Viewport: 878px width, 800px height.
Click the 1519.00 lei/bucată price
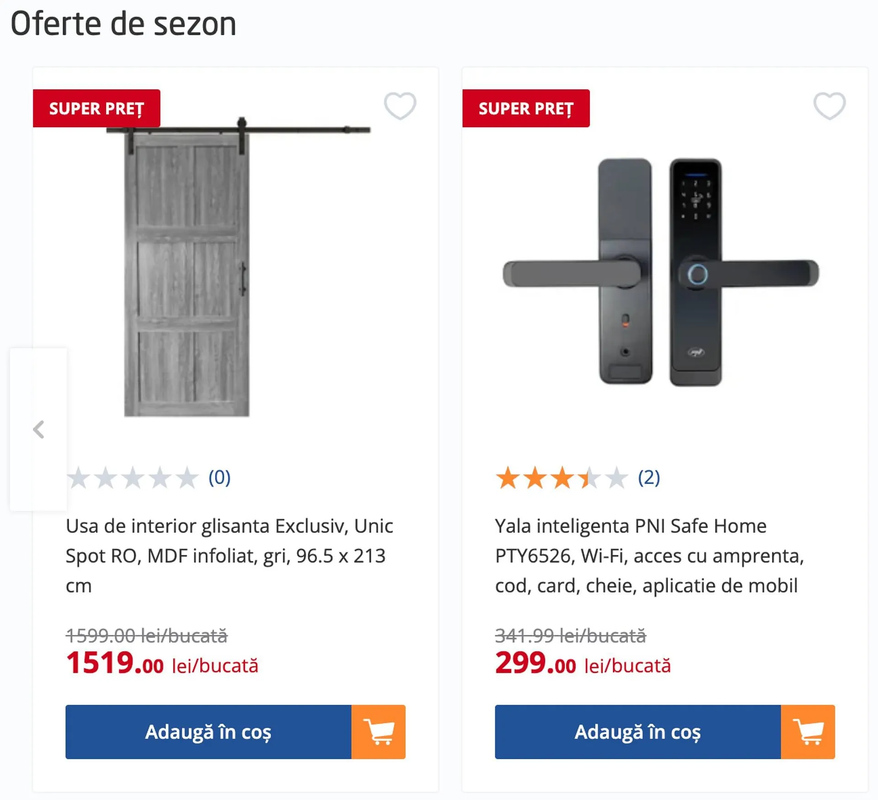coord(162,664)
